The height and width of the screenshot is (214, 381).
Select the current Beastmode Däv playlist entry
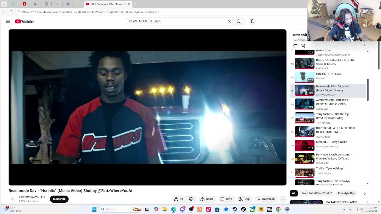(328, 91)
